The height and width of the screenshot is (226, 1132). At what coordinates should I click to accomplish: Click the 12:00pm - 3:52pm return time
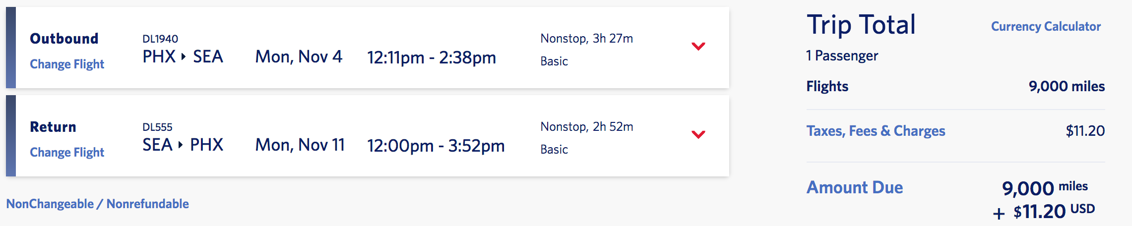(x=436, y=146)
